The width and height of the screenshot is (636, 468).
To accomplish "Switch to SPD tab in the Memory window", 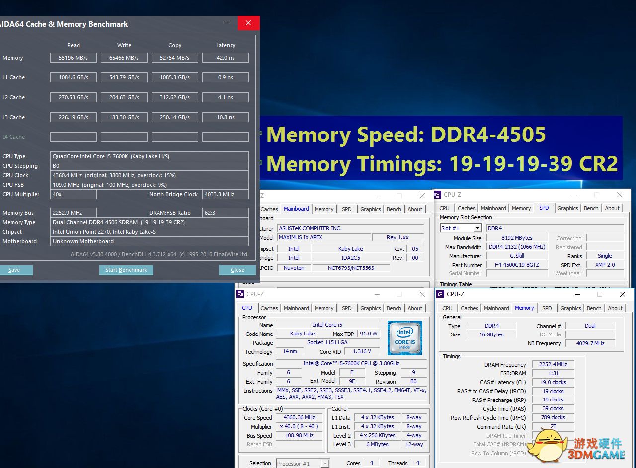I will [x=547, y=308].
